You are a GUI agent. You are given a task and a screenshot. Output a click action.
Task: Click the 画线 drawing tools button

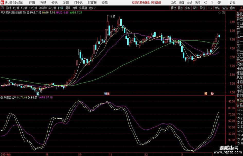202,8
